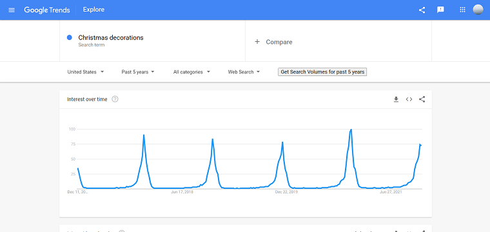Open the hamburger main menu

(12, 10)
